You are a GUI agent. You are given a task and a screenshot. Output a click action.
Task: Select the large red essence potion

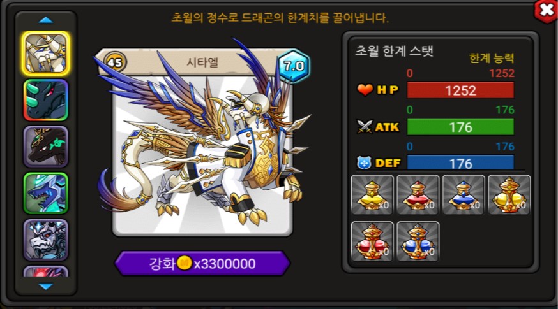372,241
